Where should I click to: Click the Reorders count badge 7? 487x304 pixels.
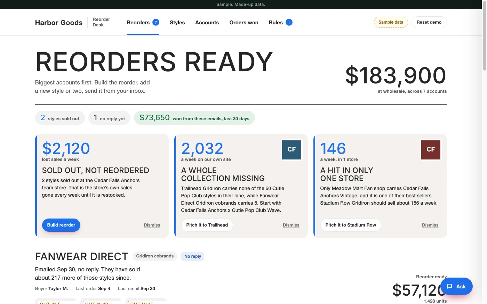(x=156, y=22)
